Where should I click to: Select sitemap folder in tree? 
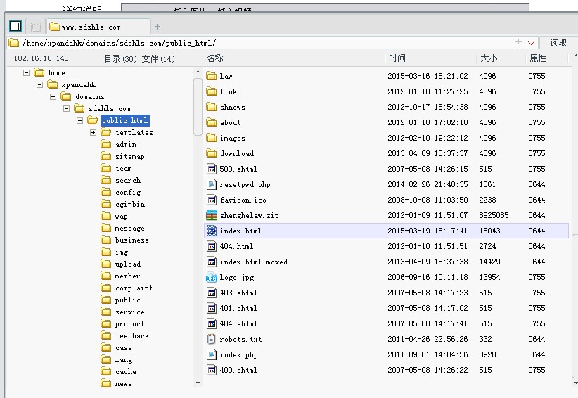click(x=130, y=156)
